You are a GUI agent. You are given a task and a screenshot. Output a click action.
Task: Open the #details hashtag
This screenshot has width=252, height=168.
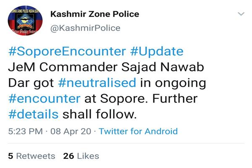pyautogui.click(x=34, y=114)
